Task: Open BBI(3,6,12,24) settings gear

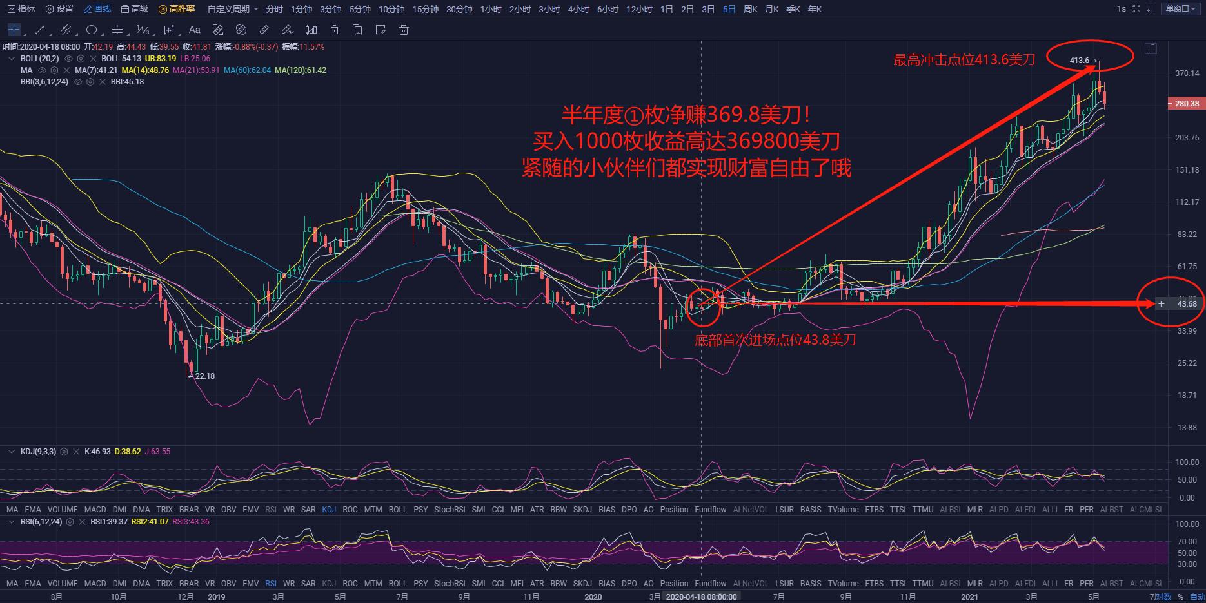Action: coord(90,82)
